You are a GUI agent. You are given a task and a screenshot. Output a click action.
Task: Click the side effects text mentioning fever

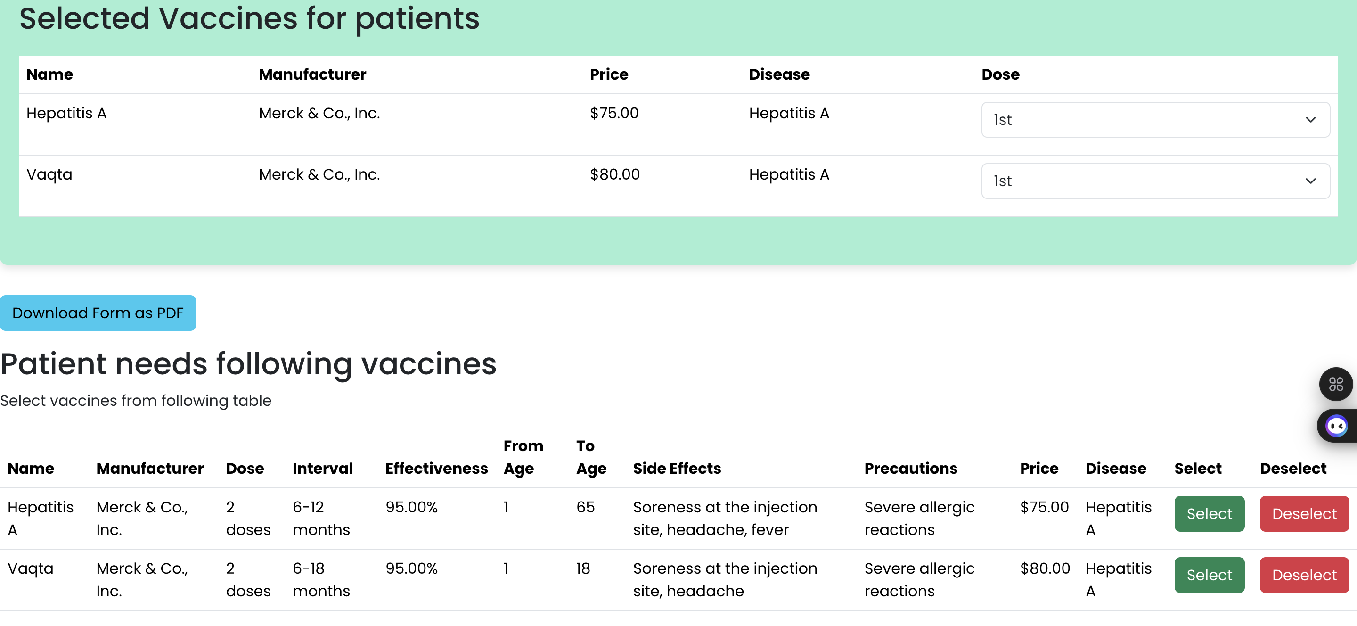click(724, 518)
